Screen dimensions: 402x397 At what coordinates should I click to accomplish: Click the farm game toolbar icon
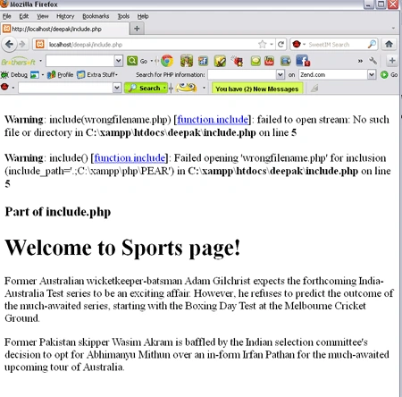pos(187,61)
